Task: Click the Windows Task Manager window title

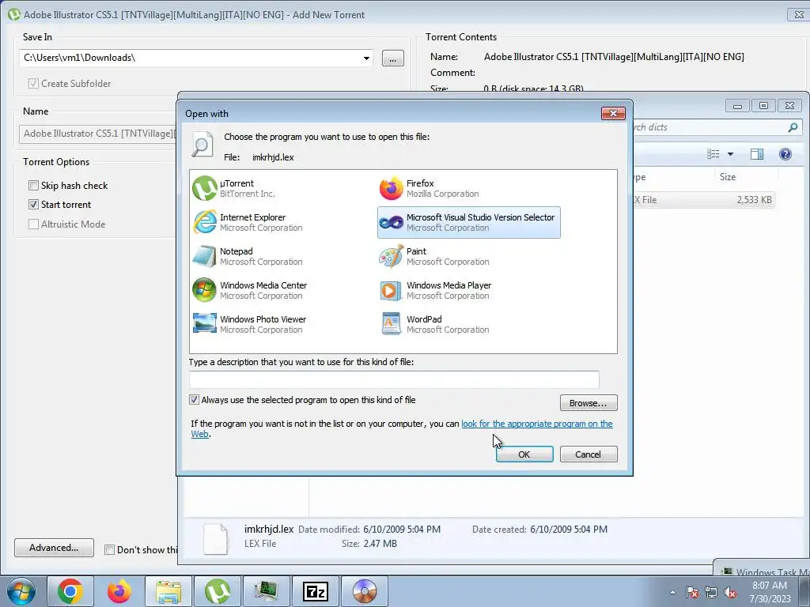Action: 772,572
